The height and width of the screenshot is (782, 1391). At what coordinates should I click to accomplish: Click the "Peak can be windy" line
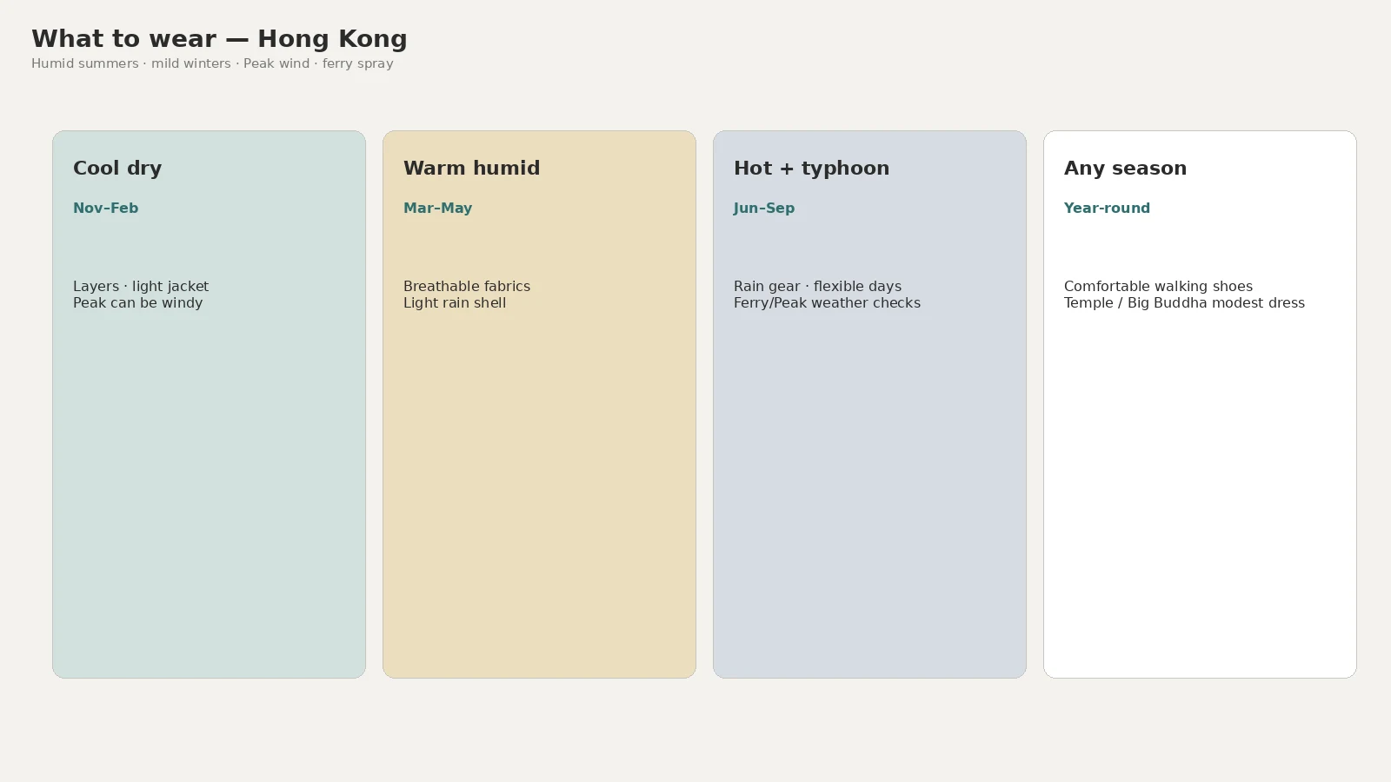[137, 302]
